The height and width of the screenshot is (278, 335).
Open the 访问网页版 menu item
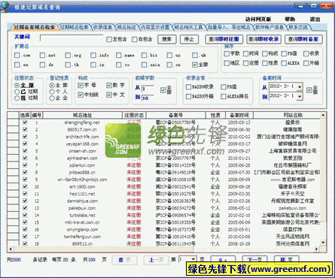click(x=258, y=19)
